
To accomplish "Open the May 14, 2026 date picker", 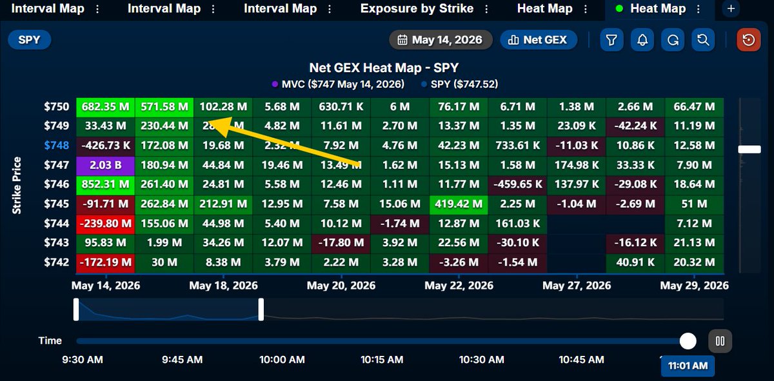I will [x=441, y=40].
